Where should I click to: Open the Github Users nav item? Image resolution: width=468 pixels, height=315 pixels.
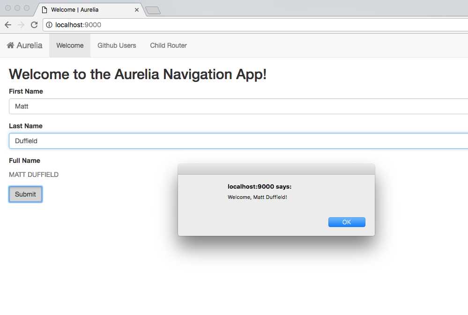pos(117,45)
